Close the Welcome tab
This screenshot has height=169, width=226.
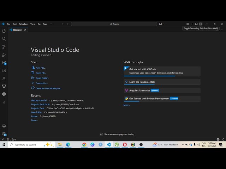point(25,30)
